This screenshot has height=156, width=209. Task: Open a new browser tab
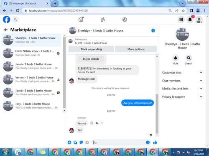coord(55,3)
